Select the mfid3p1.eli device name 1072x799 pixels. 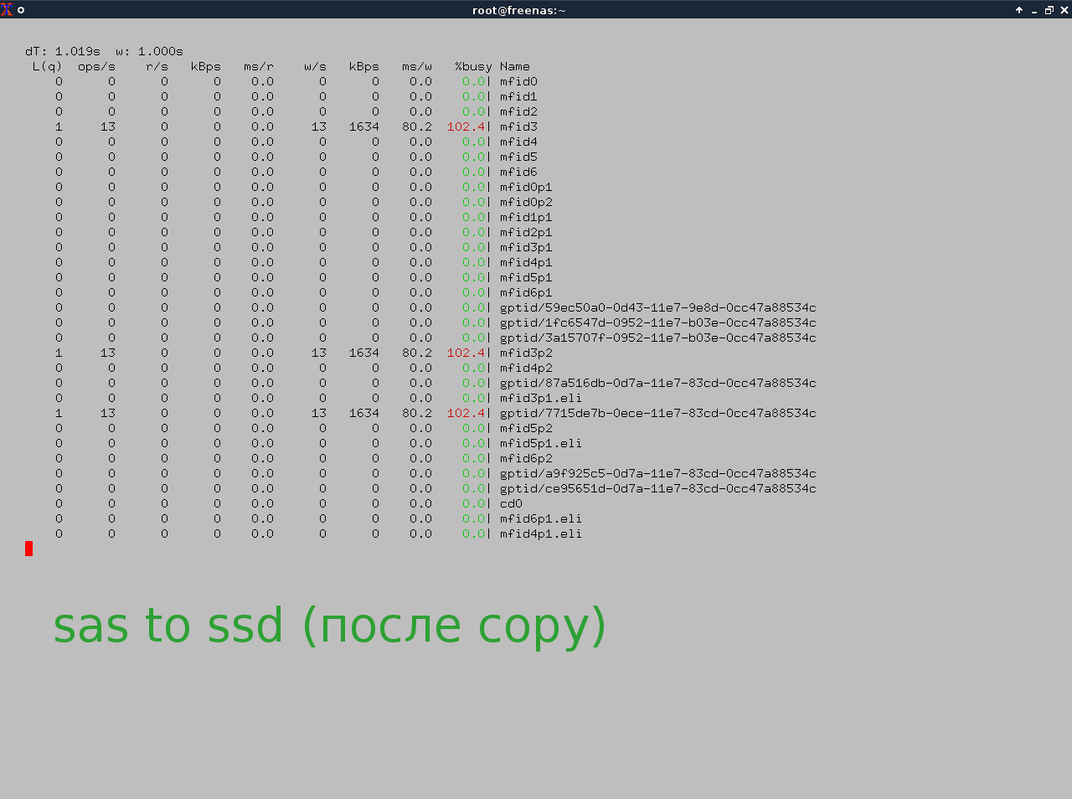pyautogui.click(x=541, y=398)
